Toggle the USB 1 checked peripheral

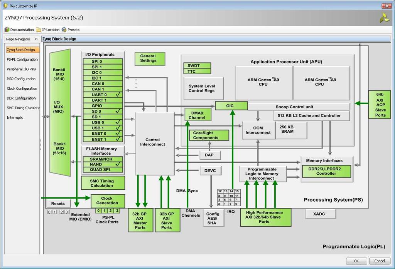pyautogui.click(x=103, y=128)
